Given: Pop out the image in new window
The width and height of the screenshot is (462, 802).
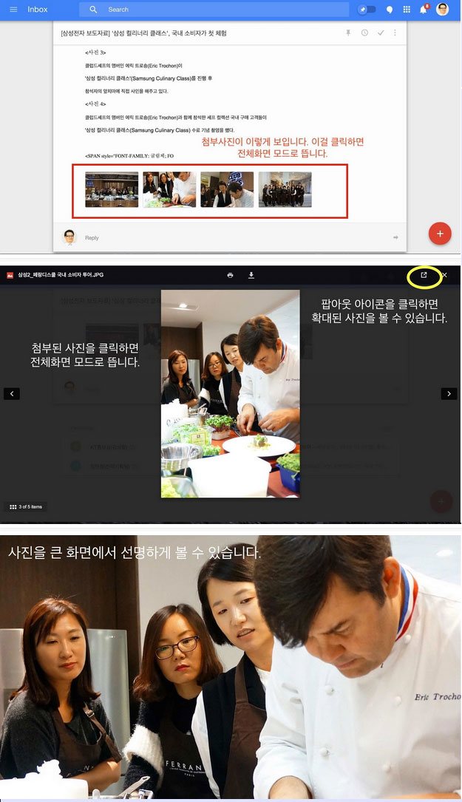Looking at the screenshot, I should [x=424, y=275].
